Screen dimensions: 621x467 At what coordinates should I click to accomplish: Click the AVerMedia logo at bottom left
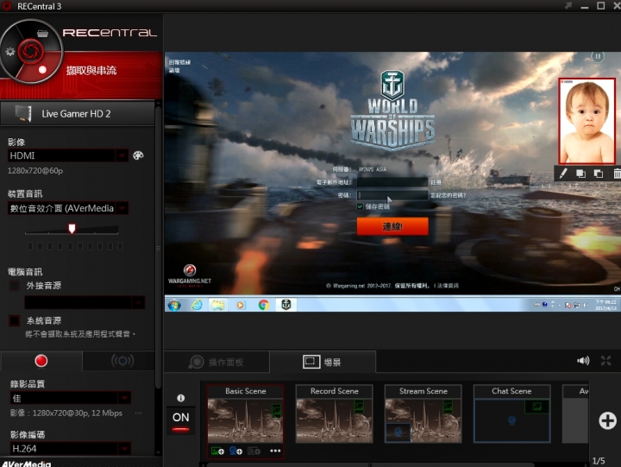[x=26, y=464]
